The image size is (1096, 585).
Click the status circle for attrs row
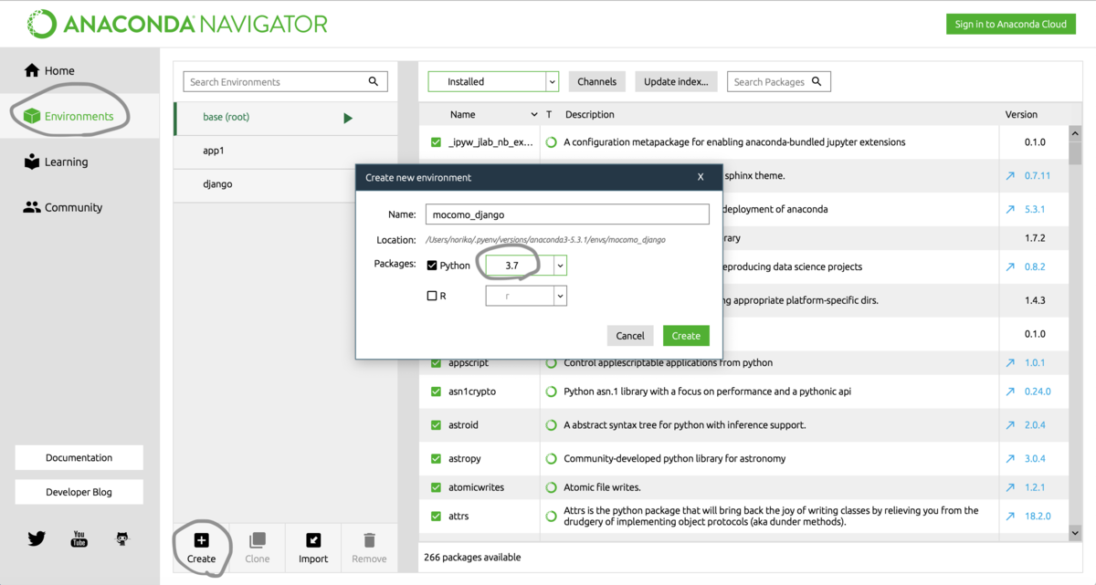(x=551, y=516)
